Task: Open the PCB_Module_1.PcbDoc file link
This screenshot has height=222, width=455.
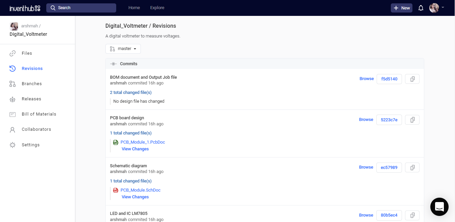Action: point(143,142)
